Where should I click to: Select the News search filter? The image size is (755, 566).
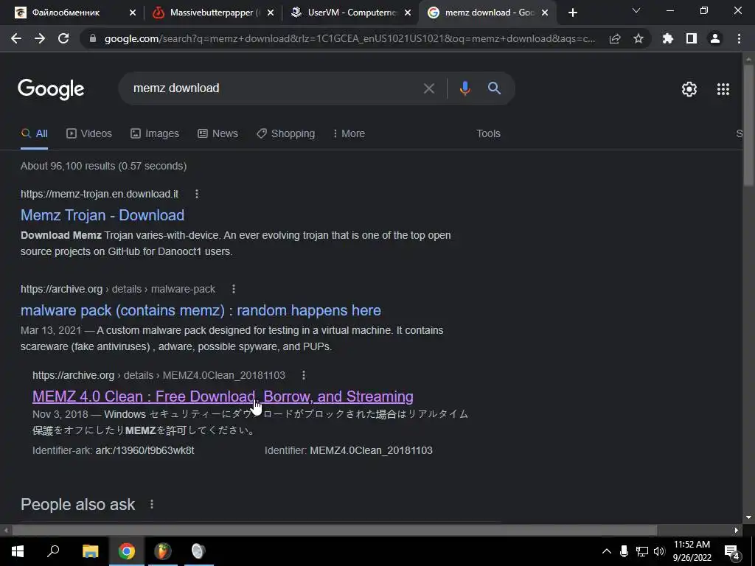218,134
